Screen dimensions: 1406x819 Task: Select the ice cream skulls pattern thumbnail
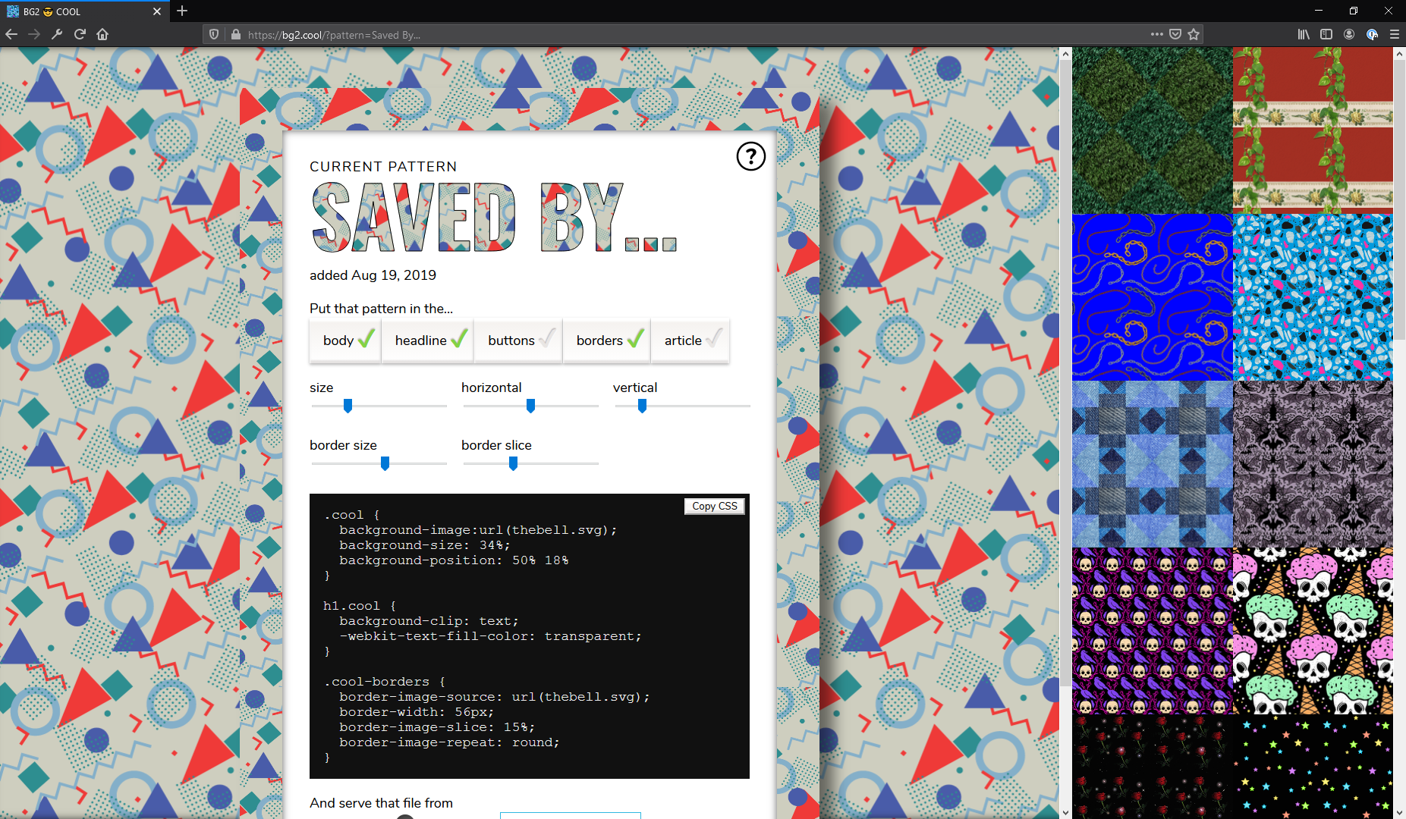(x=1313, y=630)
